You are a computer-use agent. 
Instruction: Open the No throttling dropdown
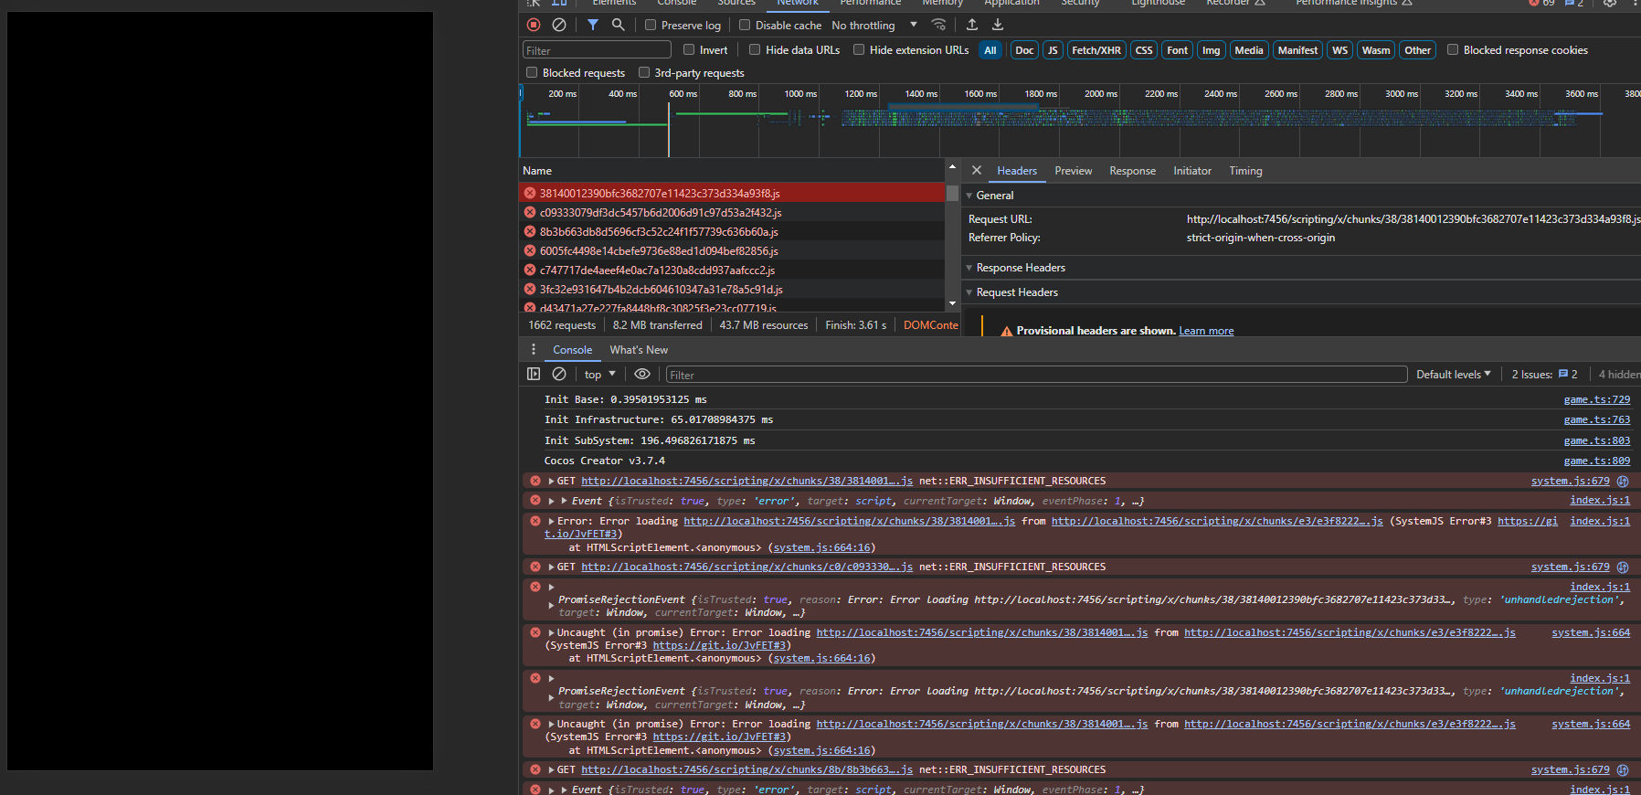(x=873, y=26)
